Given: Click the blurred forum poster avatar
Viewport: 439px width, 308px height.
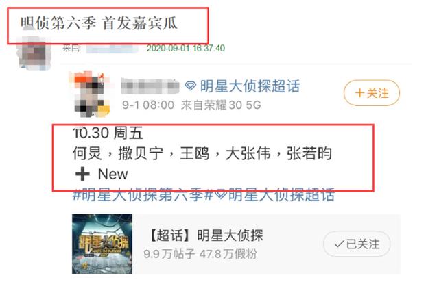Looking at the screenshot, I should click(34, 53).
